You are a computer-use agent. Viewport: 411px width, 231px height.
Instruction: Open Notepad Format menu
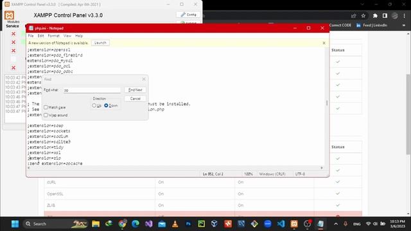coord(53,36)
